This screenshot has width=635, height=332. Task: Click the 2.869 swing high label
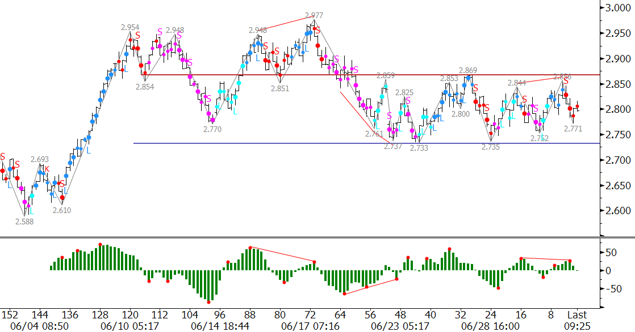tap(468, 71)
